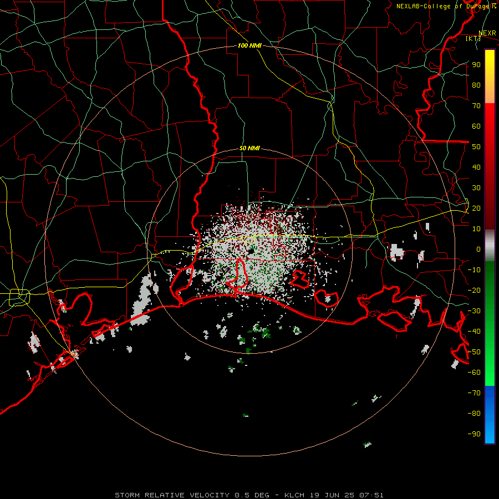Click the -80 value on velocity scale
The height and width of the screenshot is (499, 499).
click(474, 414)
